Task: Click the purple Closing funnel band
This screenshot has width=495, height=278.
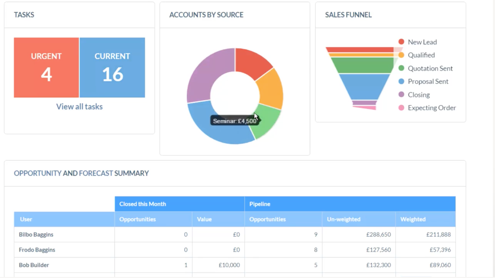Action: (364, 103)
